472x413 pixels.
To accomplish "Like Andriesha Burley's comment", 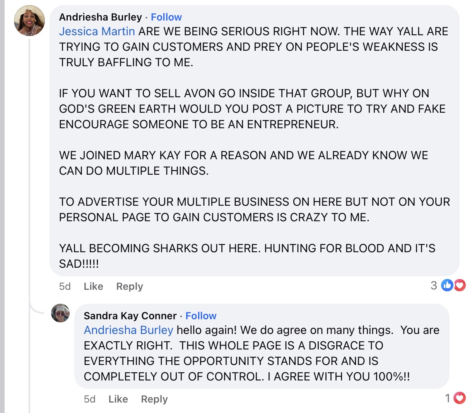I will pyautogui.click(x=93, y=286).
